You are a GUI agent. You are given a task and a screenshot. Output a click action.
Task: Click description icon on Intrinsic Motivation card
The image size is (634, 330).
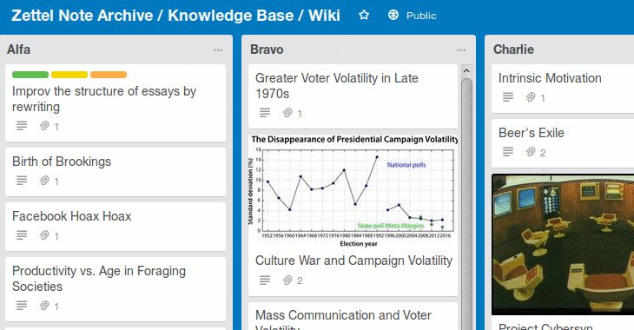pyautogui.click(x=508, y=97)
